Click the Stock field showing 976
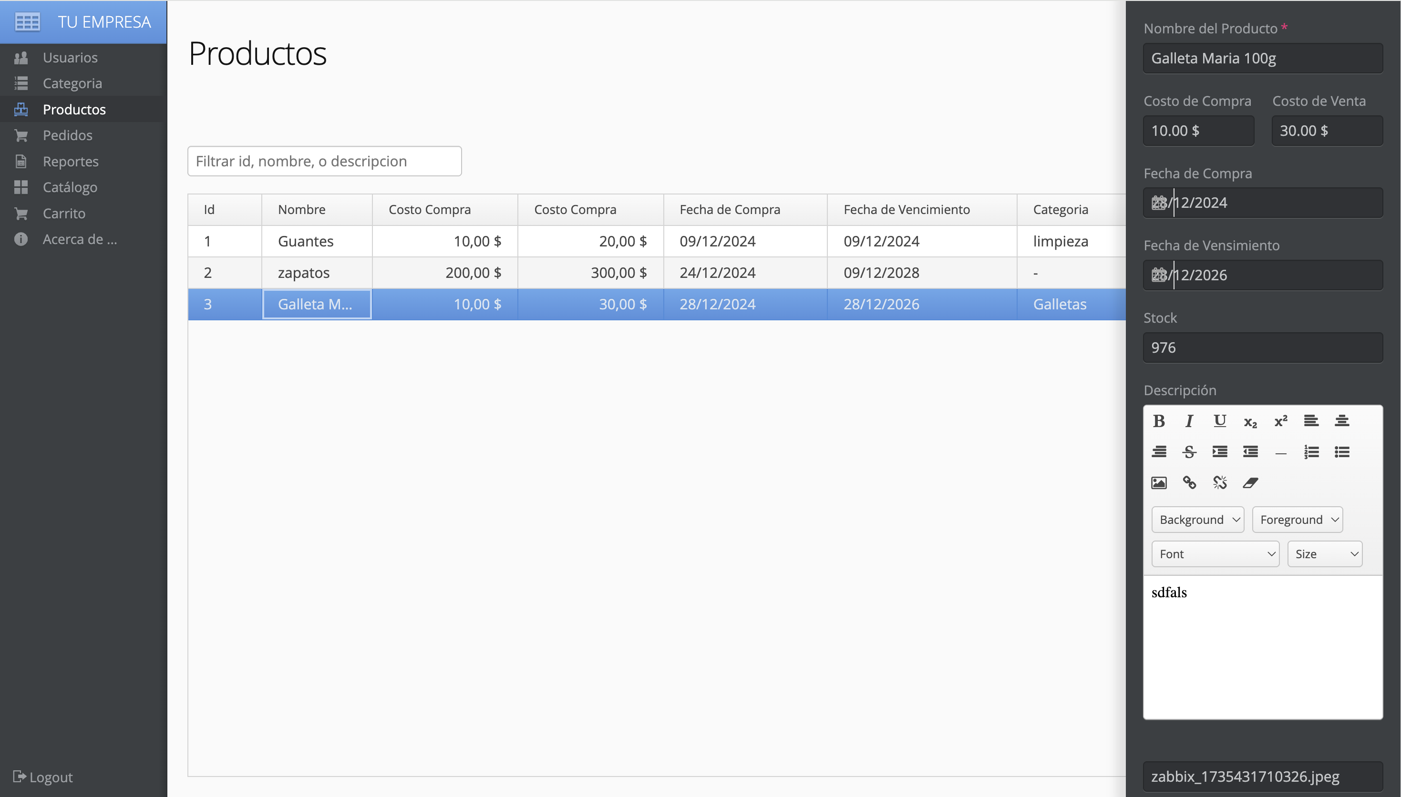The image size is (1401, 797). 1263,347
